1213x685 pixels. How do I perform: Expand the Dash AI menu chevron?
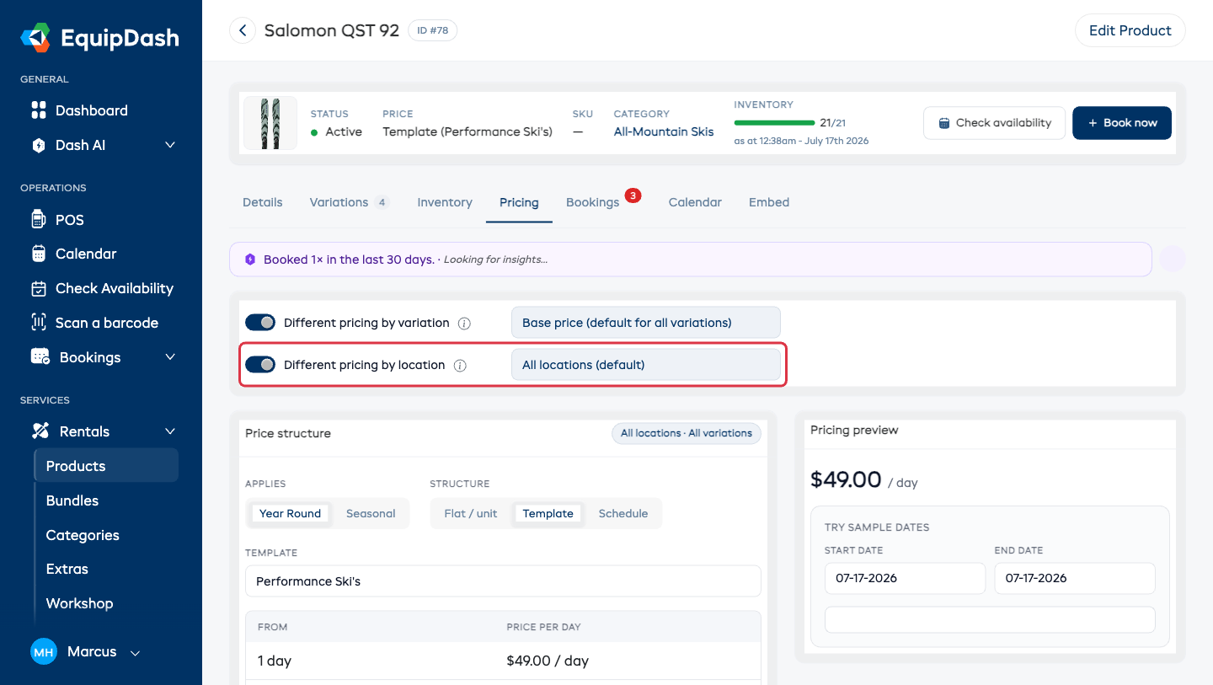(x=170, y=145)
